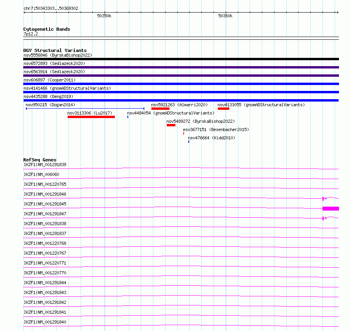
Task: Click the 50360k ruler label
Action: [x=225, y=16]
